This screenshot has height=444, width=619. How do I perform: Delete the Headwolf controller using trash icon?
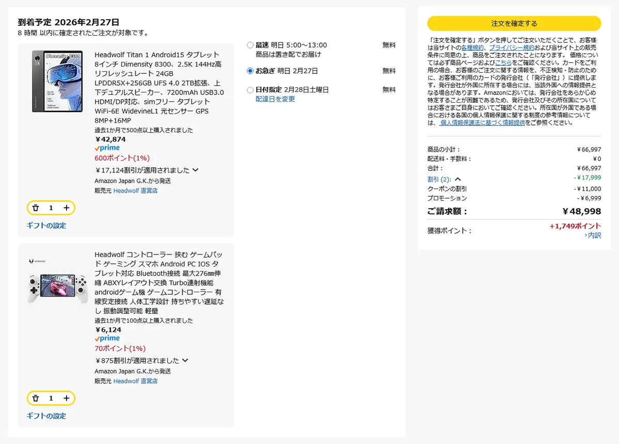(36, 398)
